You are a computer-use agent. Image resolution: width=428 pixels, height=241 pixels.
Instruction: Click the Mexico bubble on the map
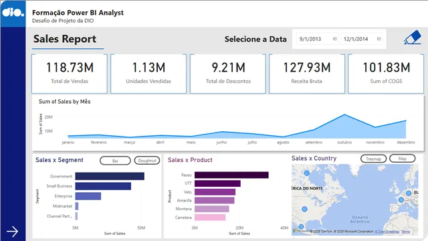[x=301, y=226]
